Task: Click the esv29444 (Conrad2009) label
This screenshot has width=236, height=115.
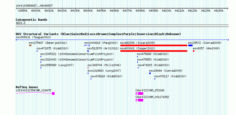Action: 166,71
